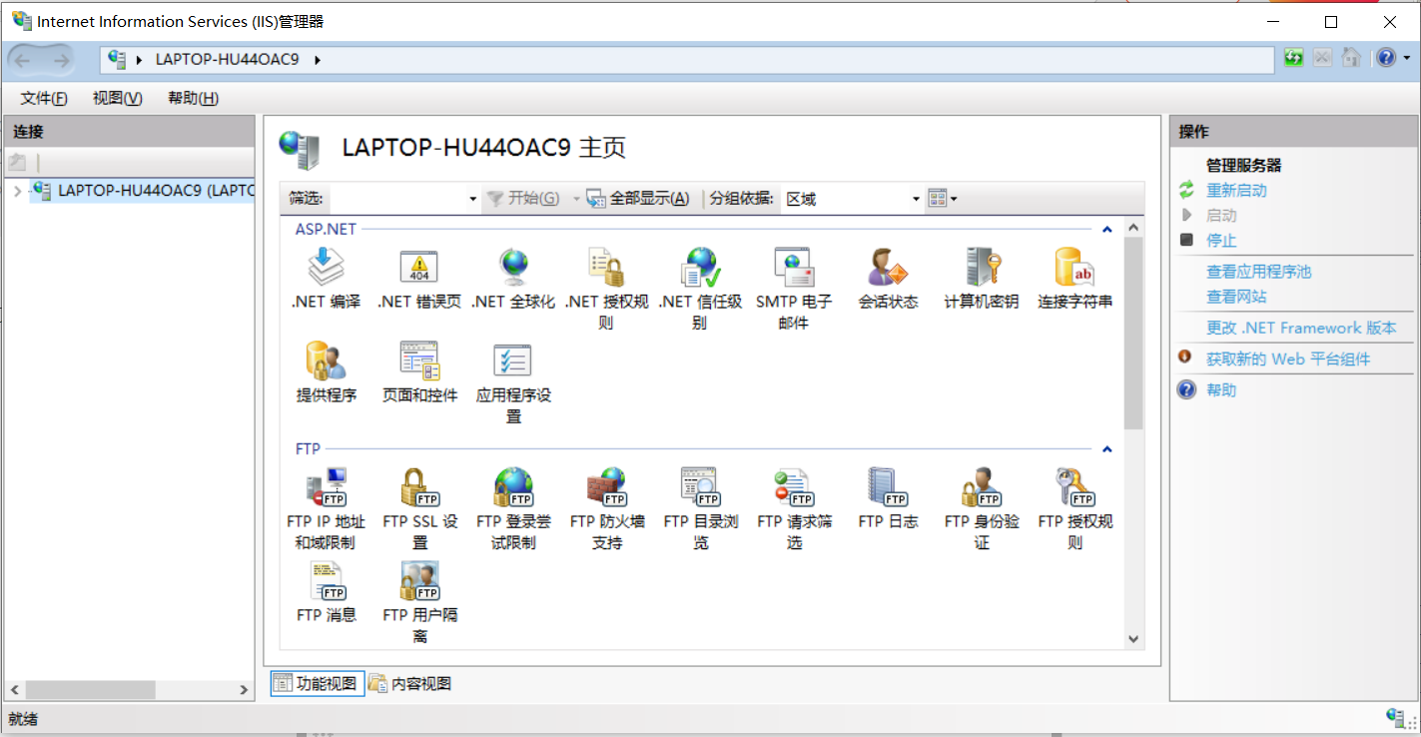Open dropdown arrow next to help icon

tap(1406, 58)
